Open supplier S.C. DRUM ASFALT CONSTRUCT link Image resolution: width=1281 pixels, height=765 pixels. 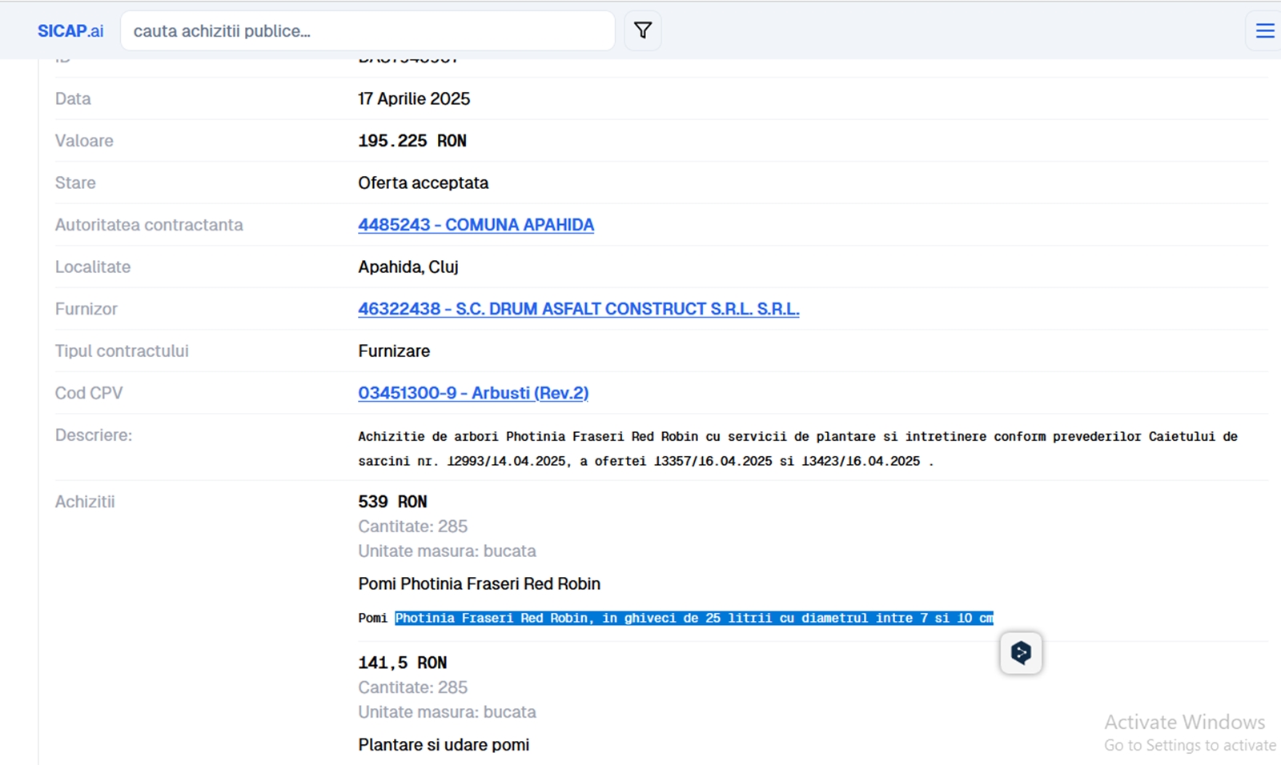click(x=578, y=309)
